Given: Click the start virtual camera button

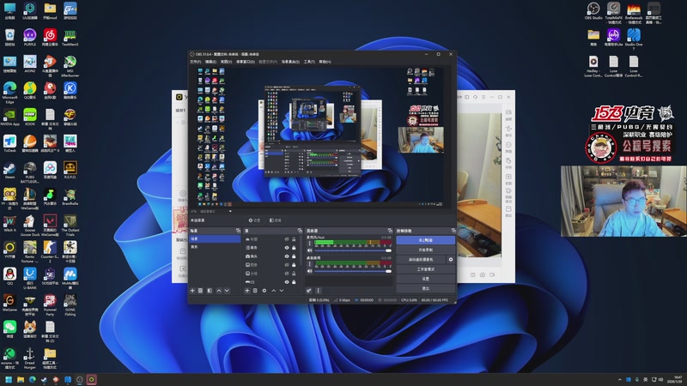Looking at the screenshot, I should click(x=421, y=260).
